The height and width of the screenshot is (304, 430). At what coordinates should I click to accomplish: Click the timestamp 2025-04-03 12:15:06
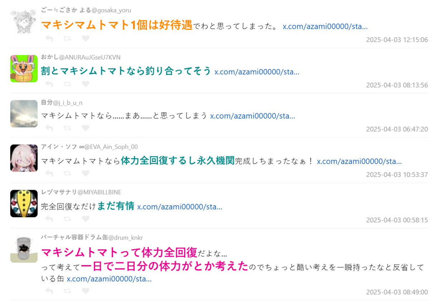pos(397,40)
